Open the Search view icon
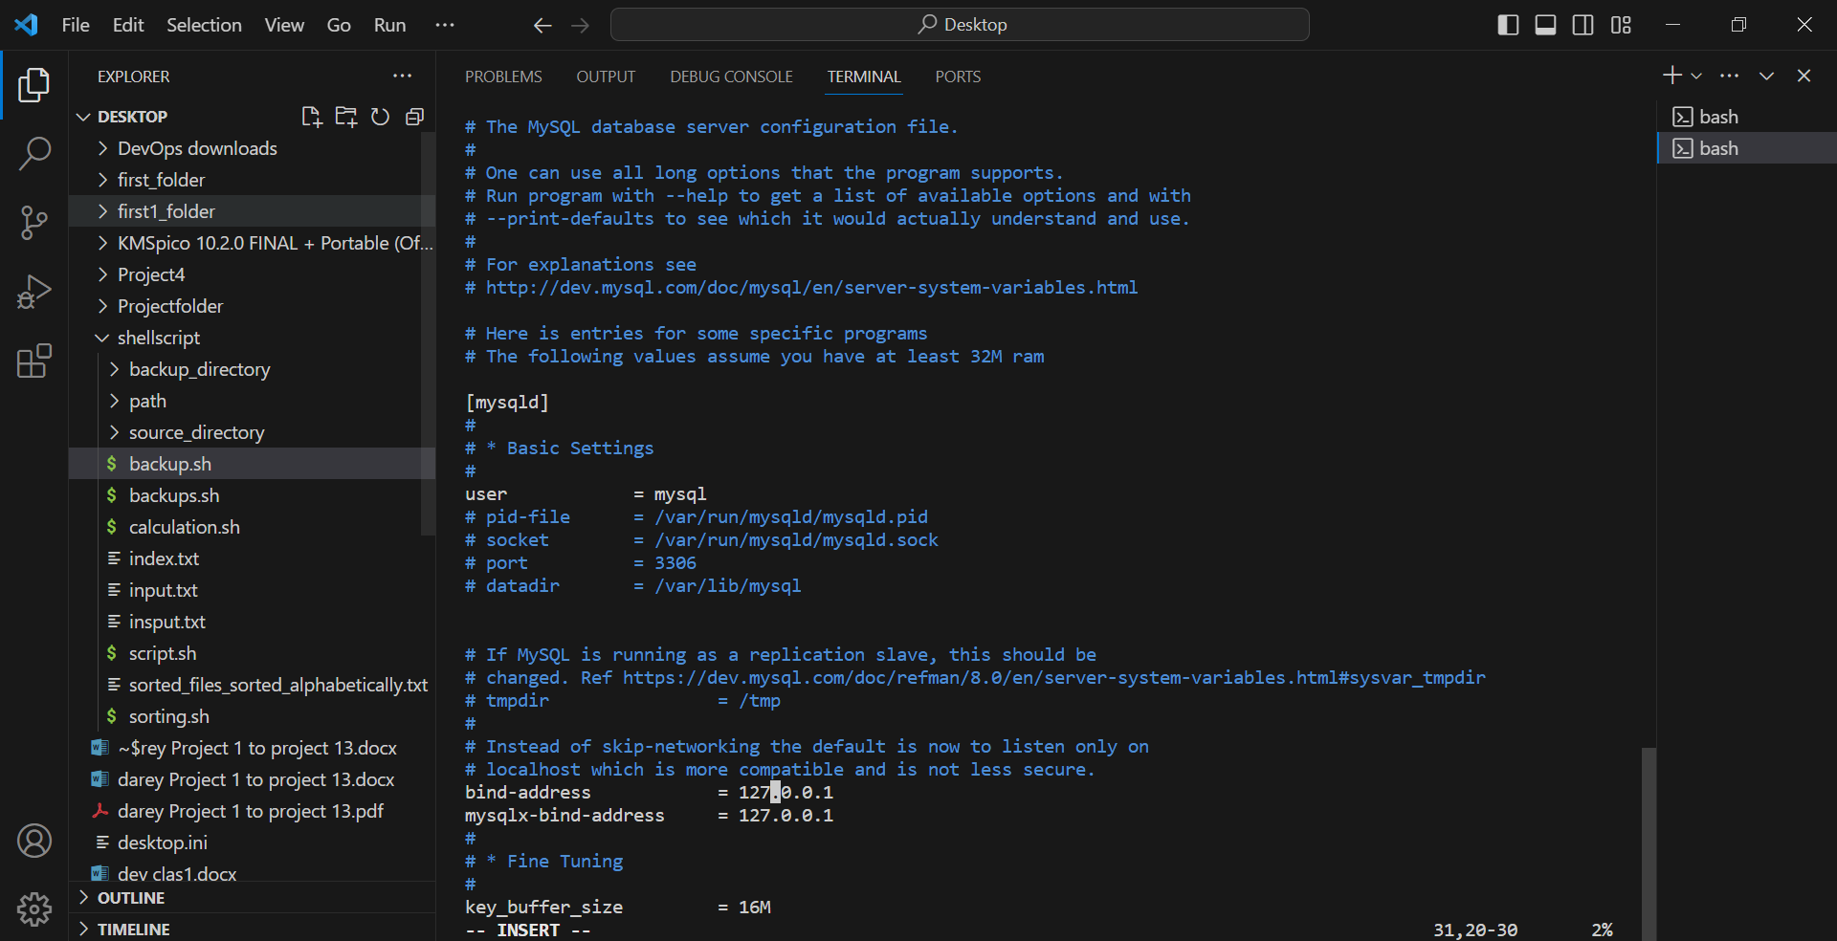The width and height of the screenshot is (1837, 941). tap(34, 153)
